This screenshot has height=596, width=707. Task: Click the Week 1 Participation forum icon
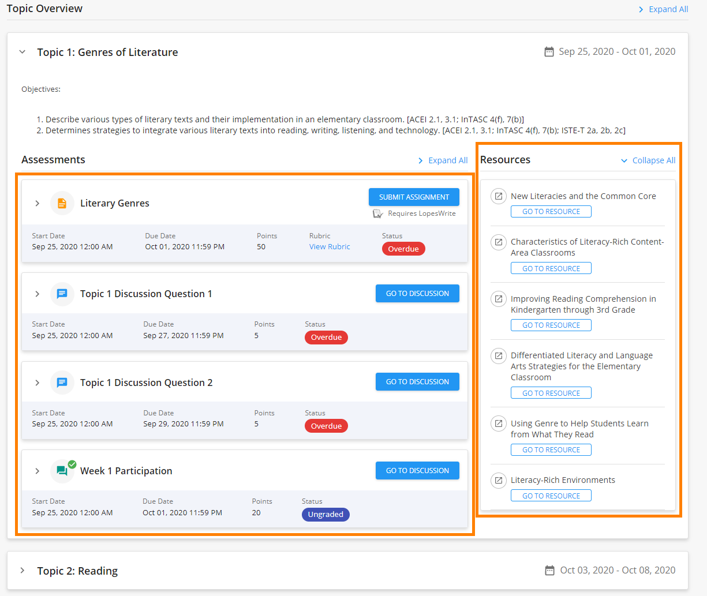62,471
